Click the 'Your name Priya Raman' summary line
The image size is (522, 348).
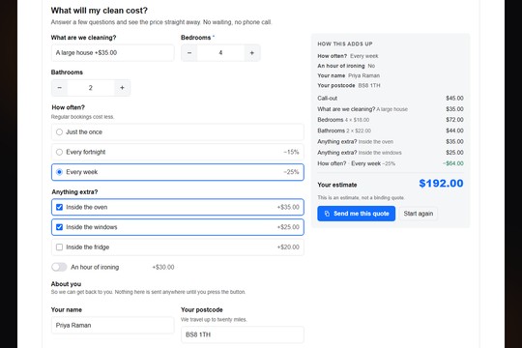tap(348, 75)
